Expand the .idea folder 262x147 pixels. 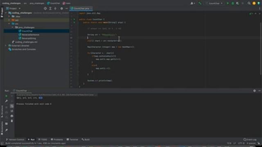click(9, 16)
